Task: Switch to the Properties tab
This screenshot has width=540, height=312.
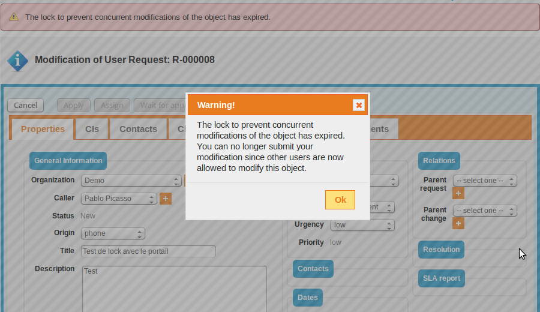Action: pyautogui.click(x=43, y=129)
